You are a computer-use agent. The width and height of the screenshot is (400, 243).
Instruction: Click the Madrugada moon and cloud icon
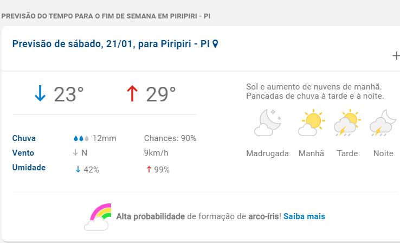coord(267,123)
